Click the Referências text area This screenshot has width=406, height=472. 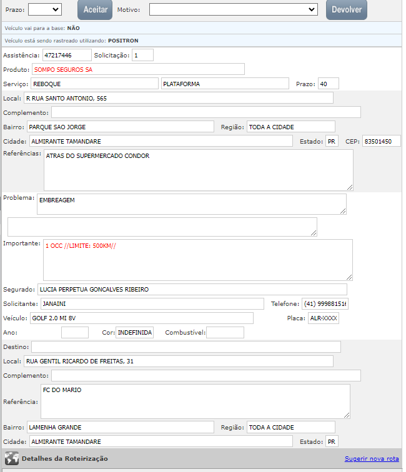198,170
